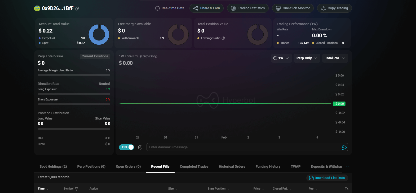The width and height of the screenshot is (416, 193).
Task: Click the Leverage Ratio help icon
Action: tap(223, 38)
